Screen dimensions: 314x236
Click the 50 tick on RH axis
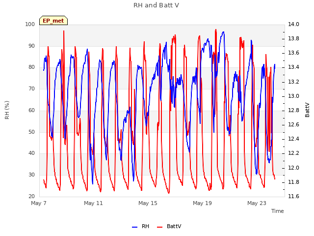click(31, 132)
